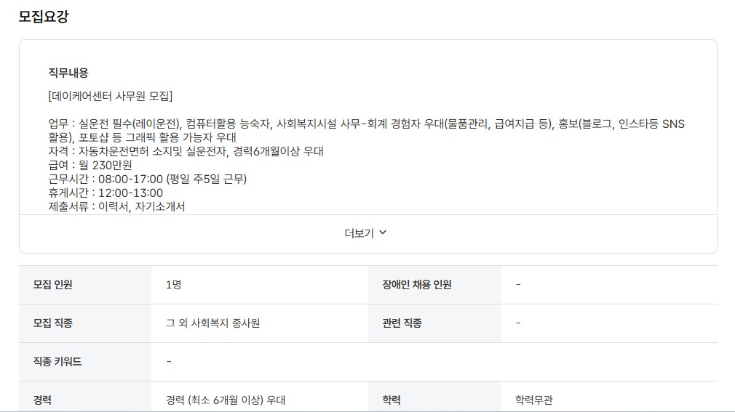Select the 모집요강 page heading
735x412 pixels.
[x=44, y=17]
